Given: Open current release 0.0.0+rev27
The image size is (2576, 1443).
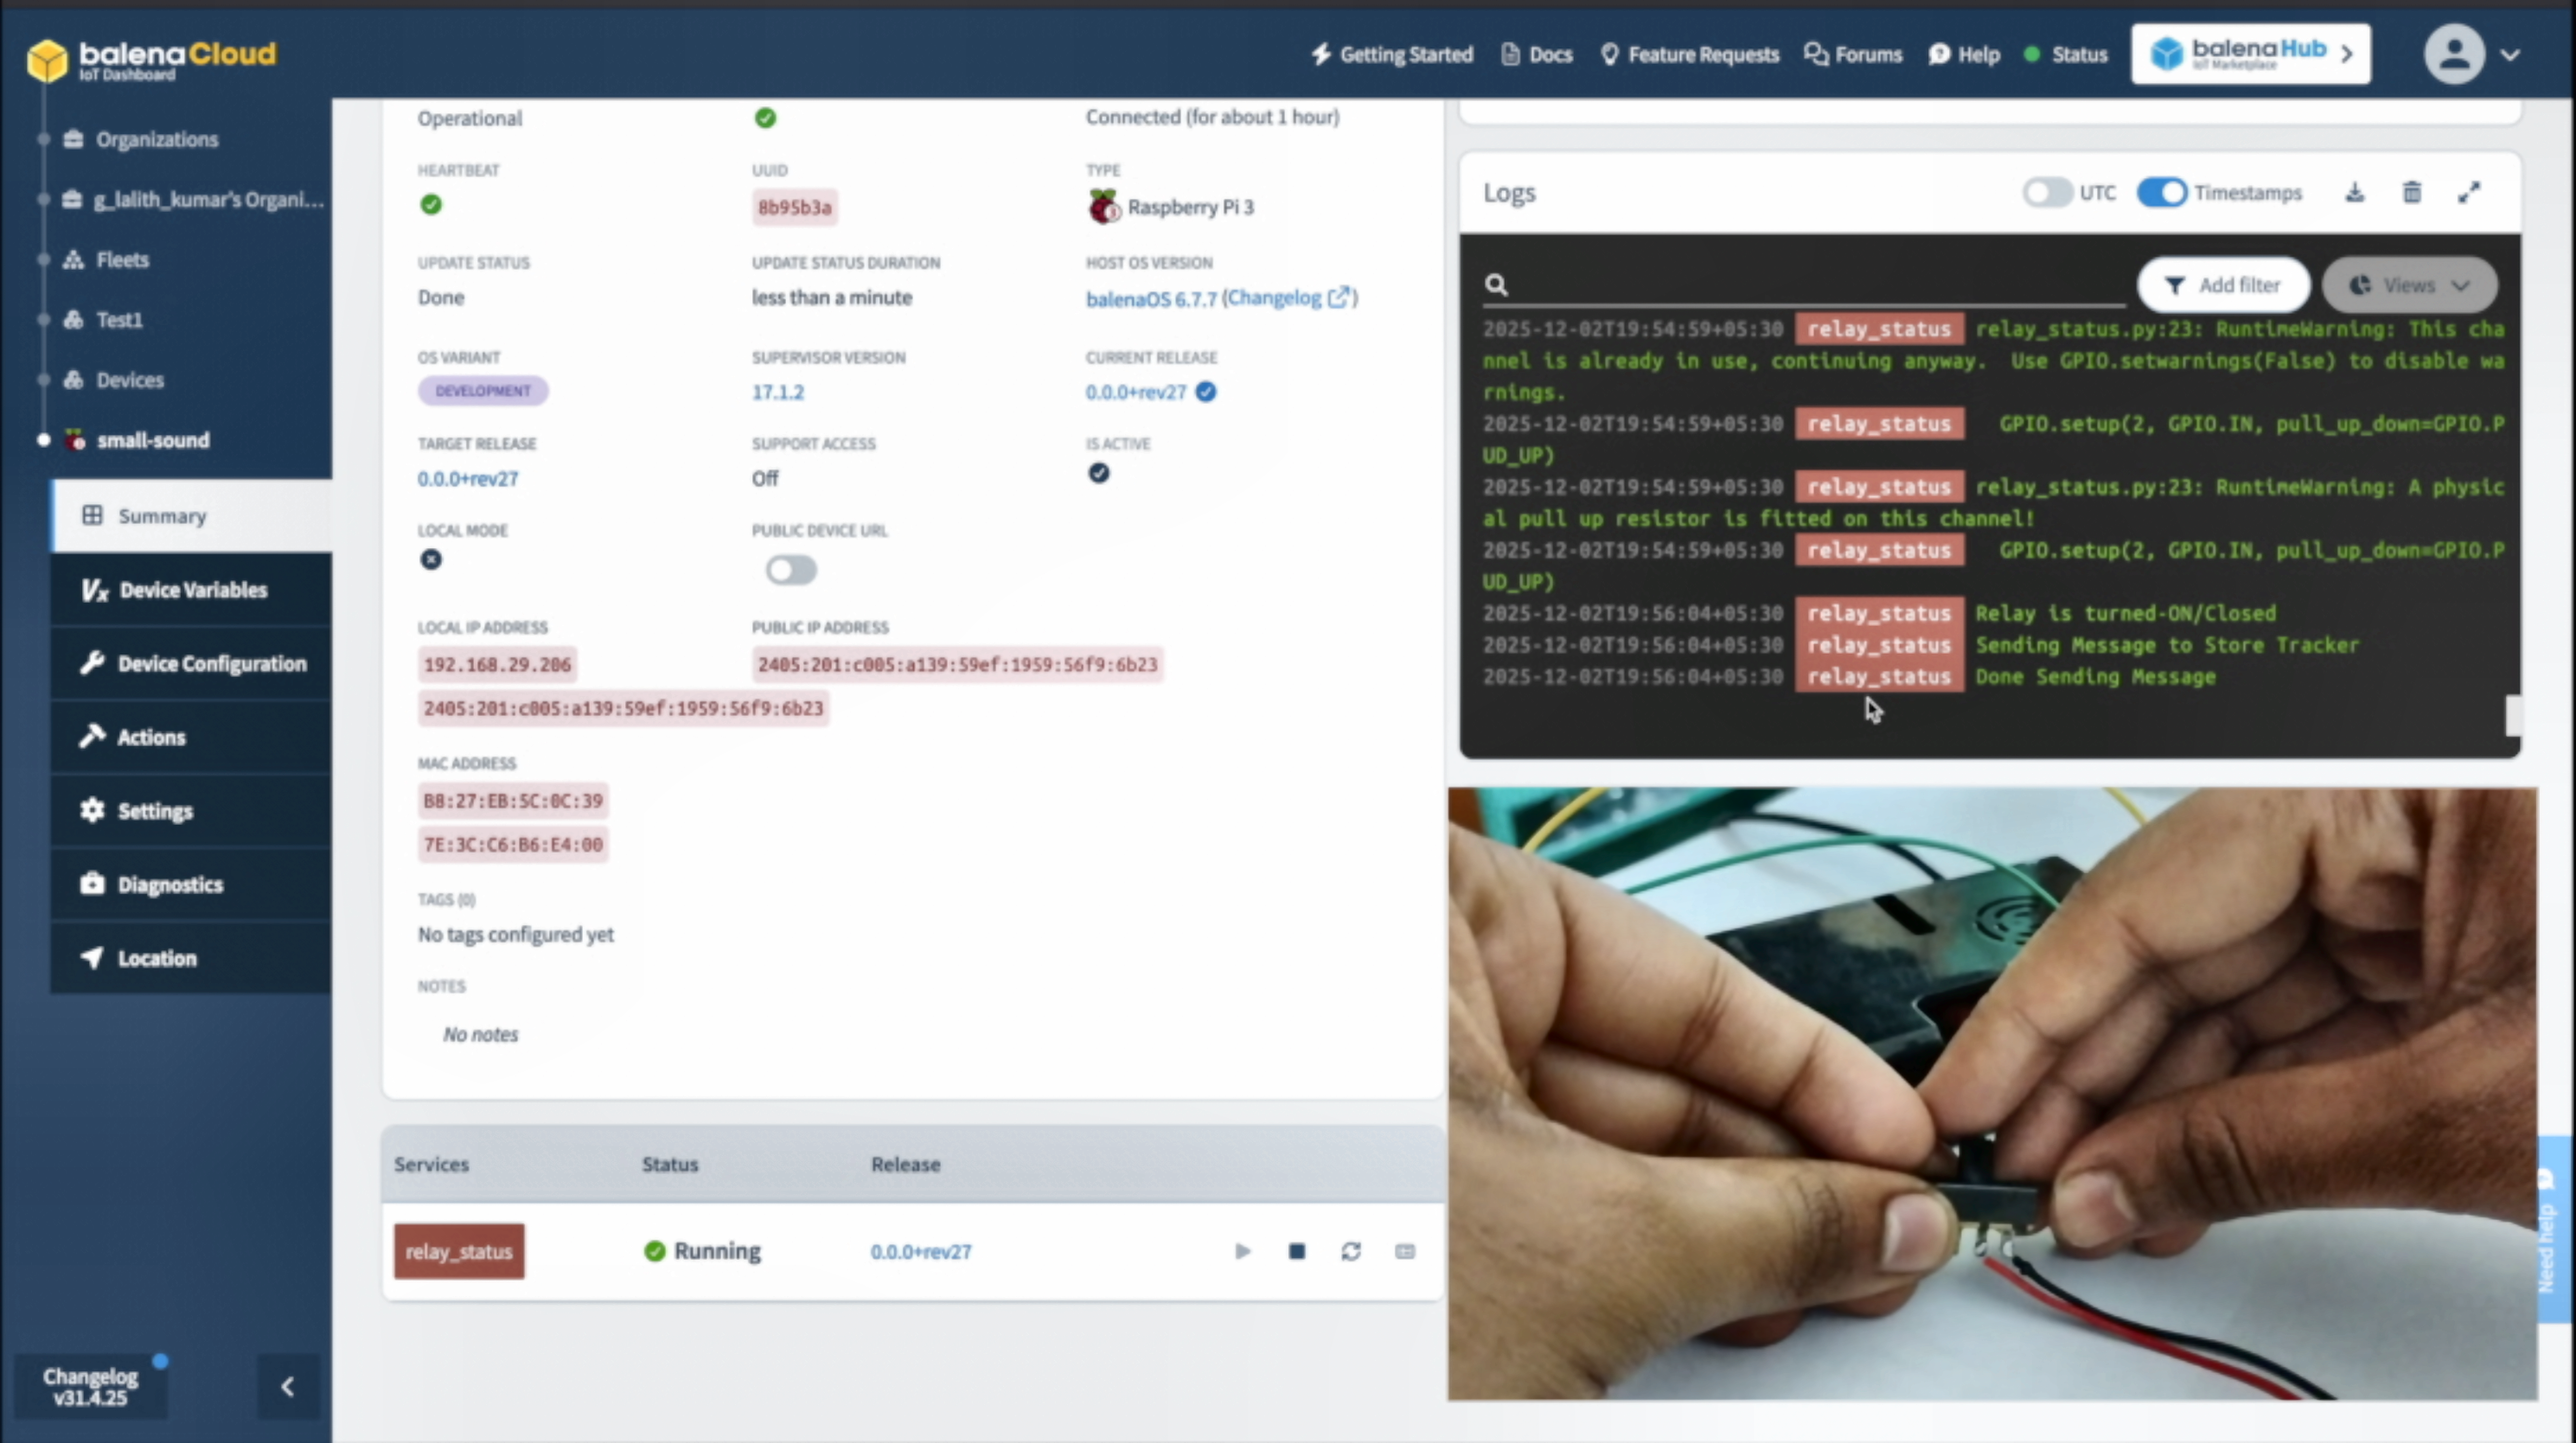Looking at the screenshot, I should pyautogui.click(x=1136, y=392).
